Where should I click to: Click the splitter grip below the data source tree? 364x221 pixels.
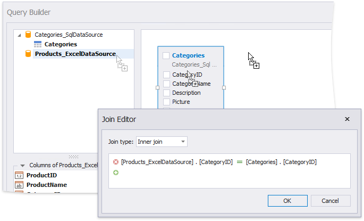click(74, 157)
